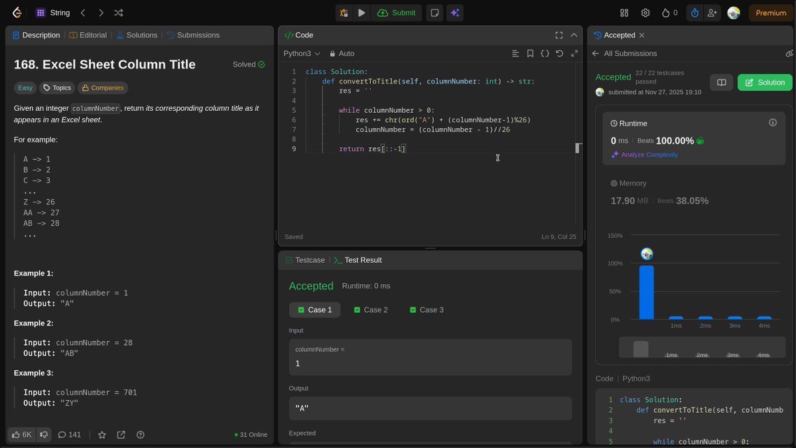
Task: Click the Easy difficulty tag
Action: click(x=25, y=88)
